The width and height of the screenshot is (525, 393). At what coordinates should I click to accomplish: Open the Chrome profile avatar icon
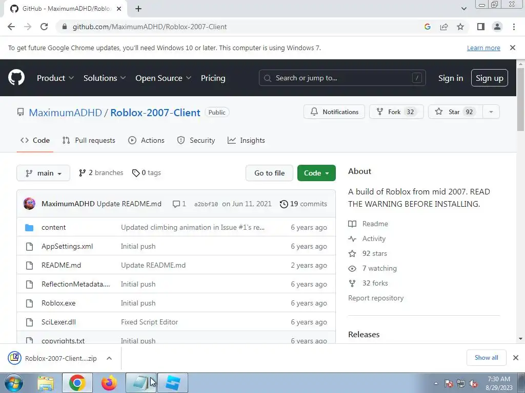click(x=497, y=27)
